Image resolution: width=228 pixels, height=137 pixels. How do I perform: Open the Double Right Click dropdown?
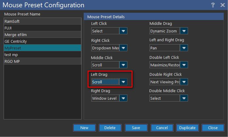tap(184, 82)
